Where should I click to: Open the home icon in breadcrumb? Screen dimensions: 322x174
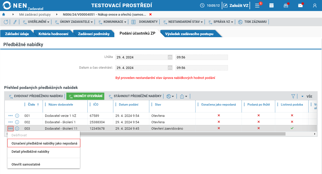[x=4, y=14]
